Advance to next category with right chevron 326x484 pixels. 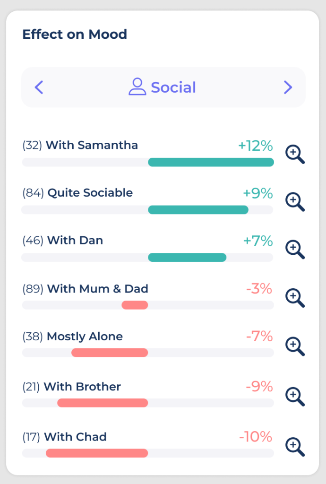(287, 87)
